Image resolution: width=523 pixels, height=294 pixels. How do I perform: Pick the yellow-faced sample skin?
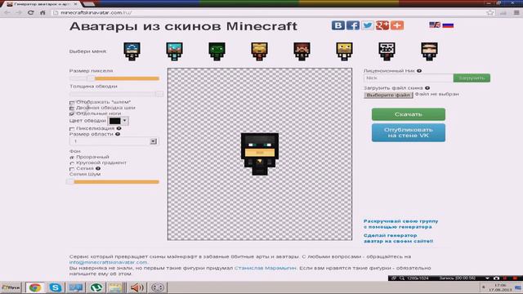pos(344,51)
